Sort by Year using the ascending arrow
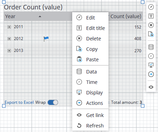The height and width of the screenshot is (132, 158). point(40,16)
